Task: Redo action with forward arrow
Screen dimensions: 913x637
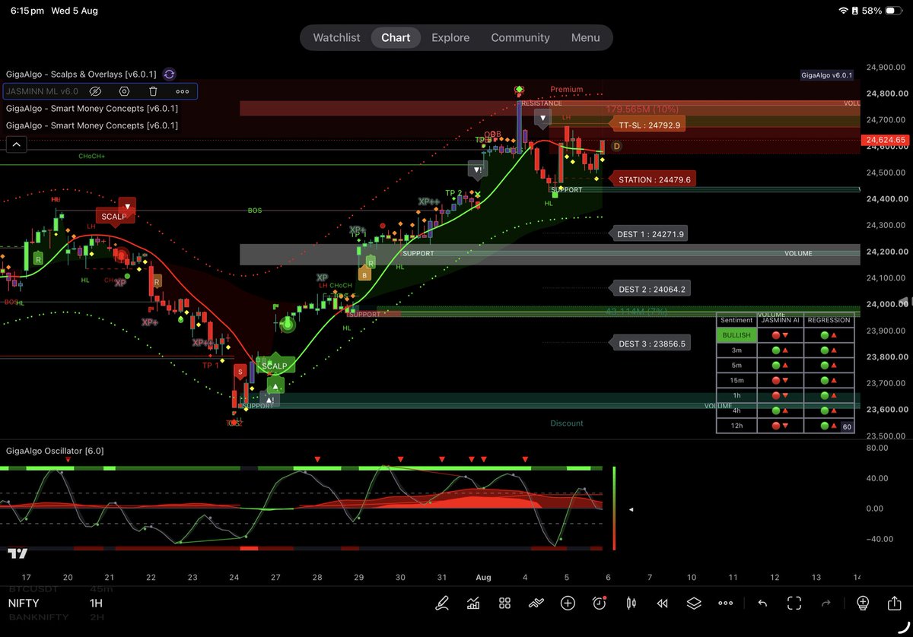Action: [826, 604]
